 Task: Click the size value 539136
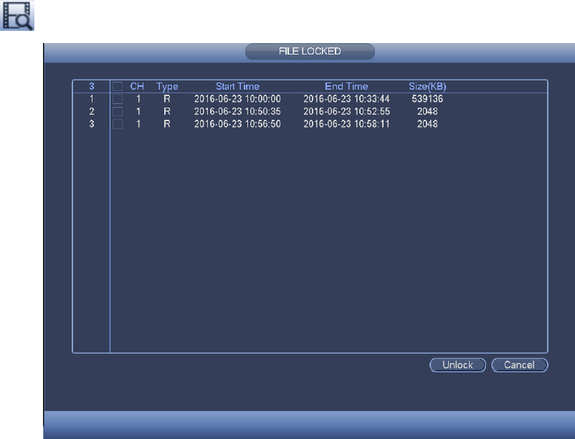pos(427,99)
